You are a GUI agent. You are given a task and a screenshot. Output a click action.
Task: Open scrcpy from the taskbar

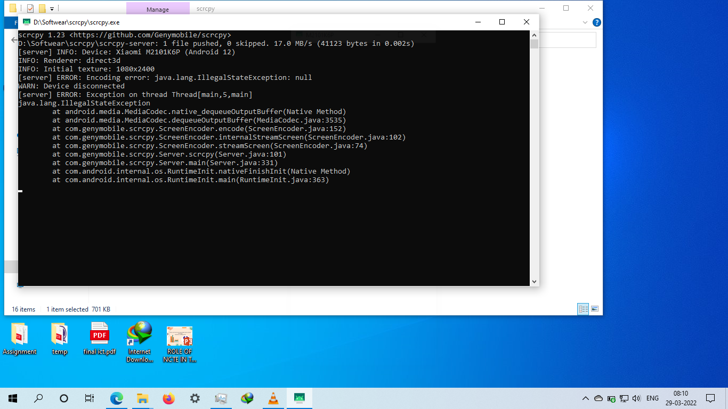pyautogui.click(x=299, y=398)
